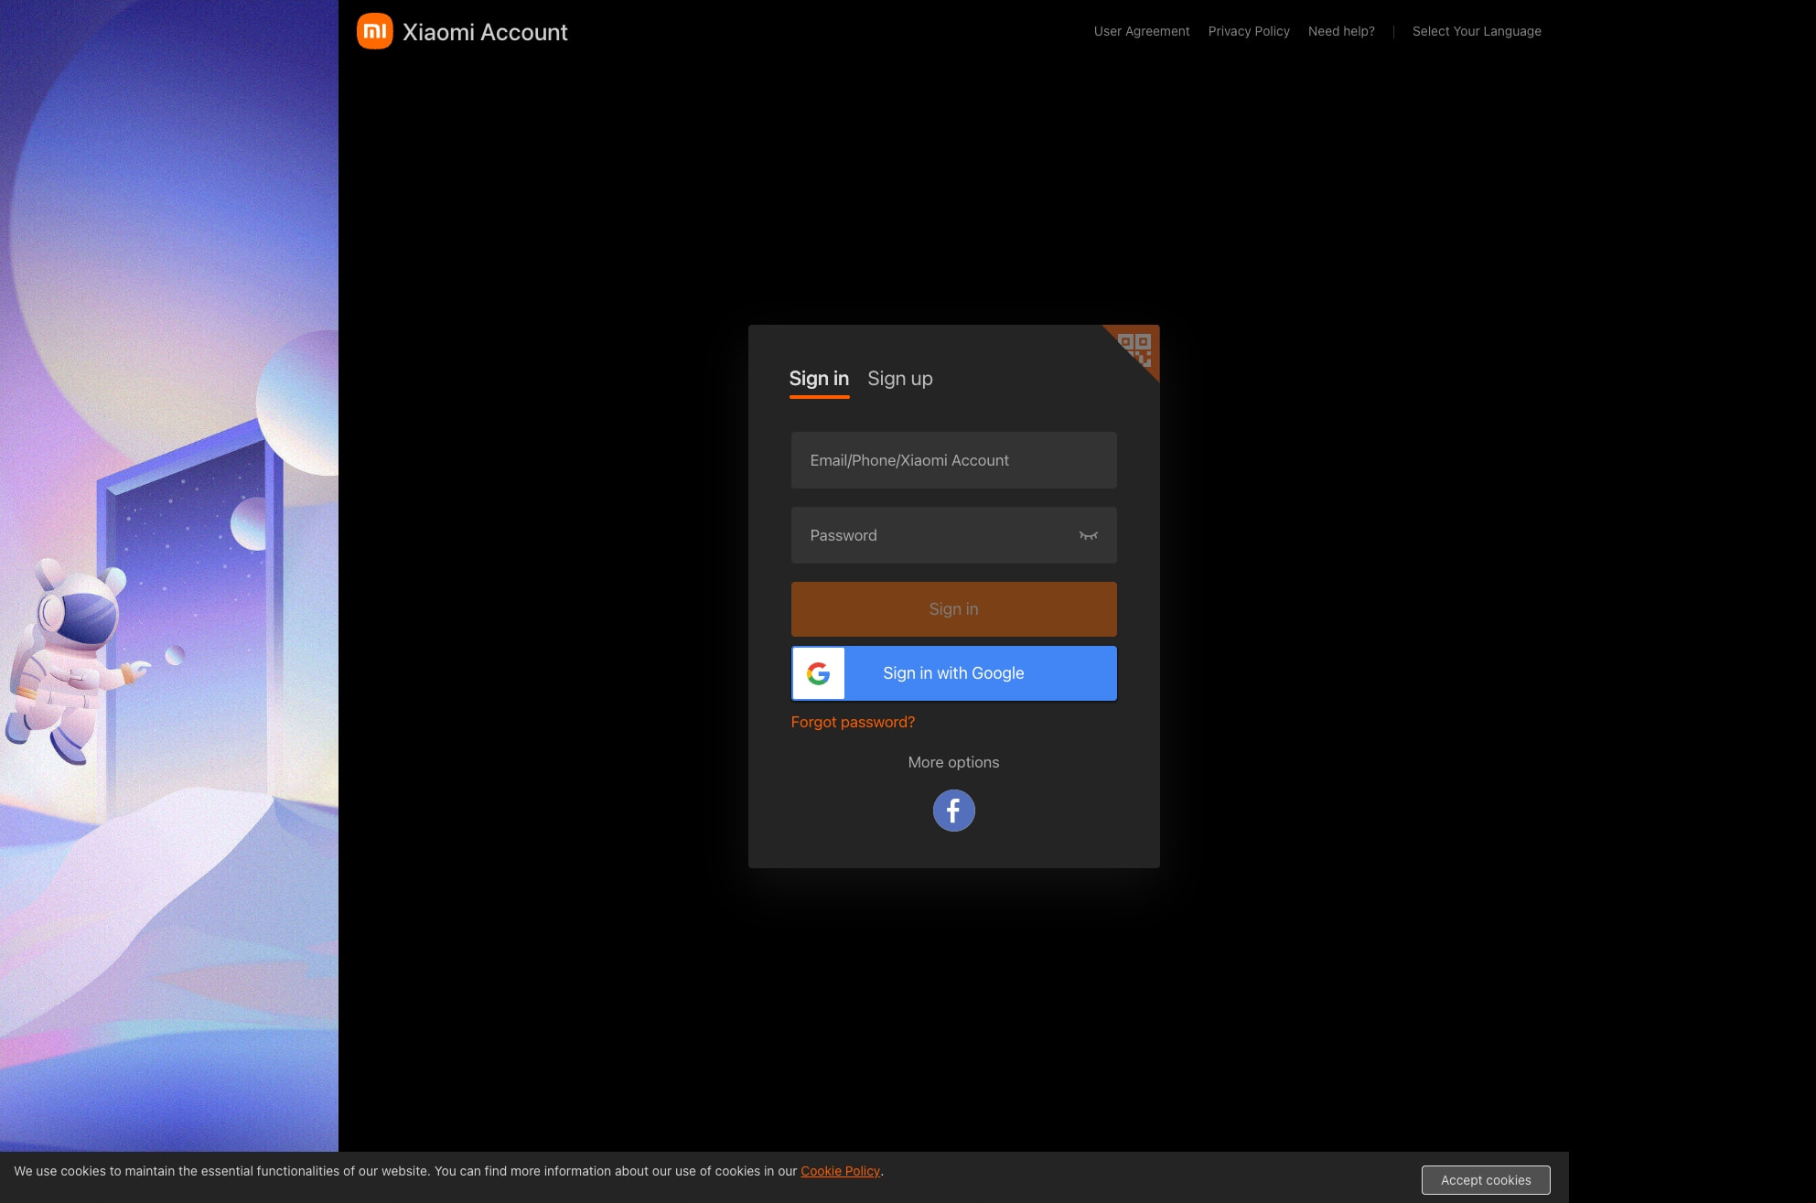The image size is (1816, 1203).
Task: Open the User Agreement link
Action: (x=1142, y=31)
